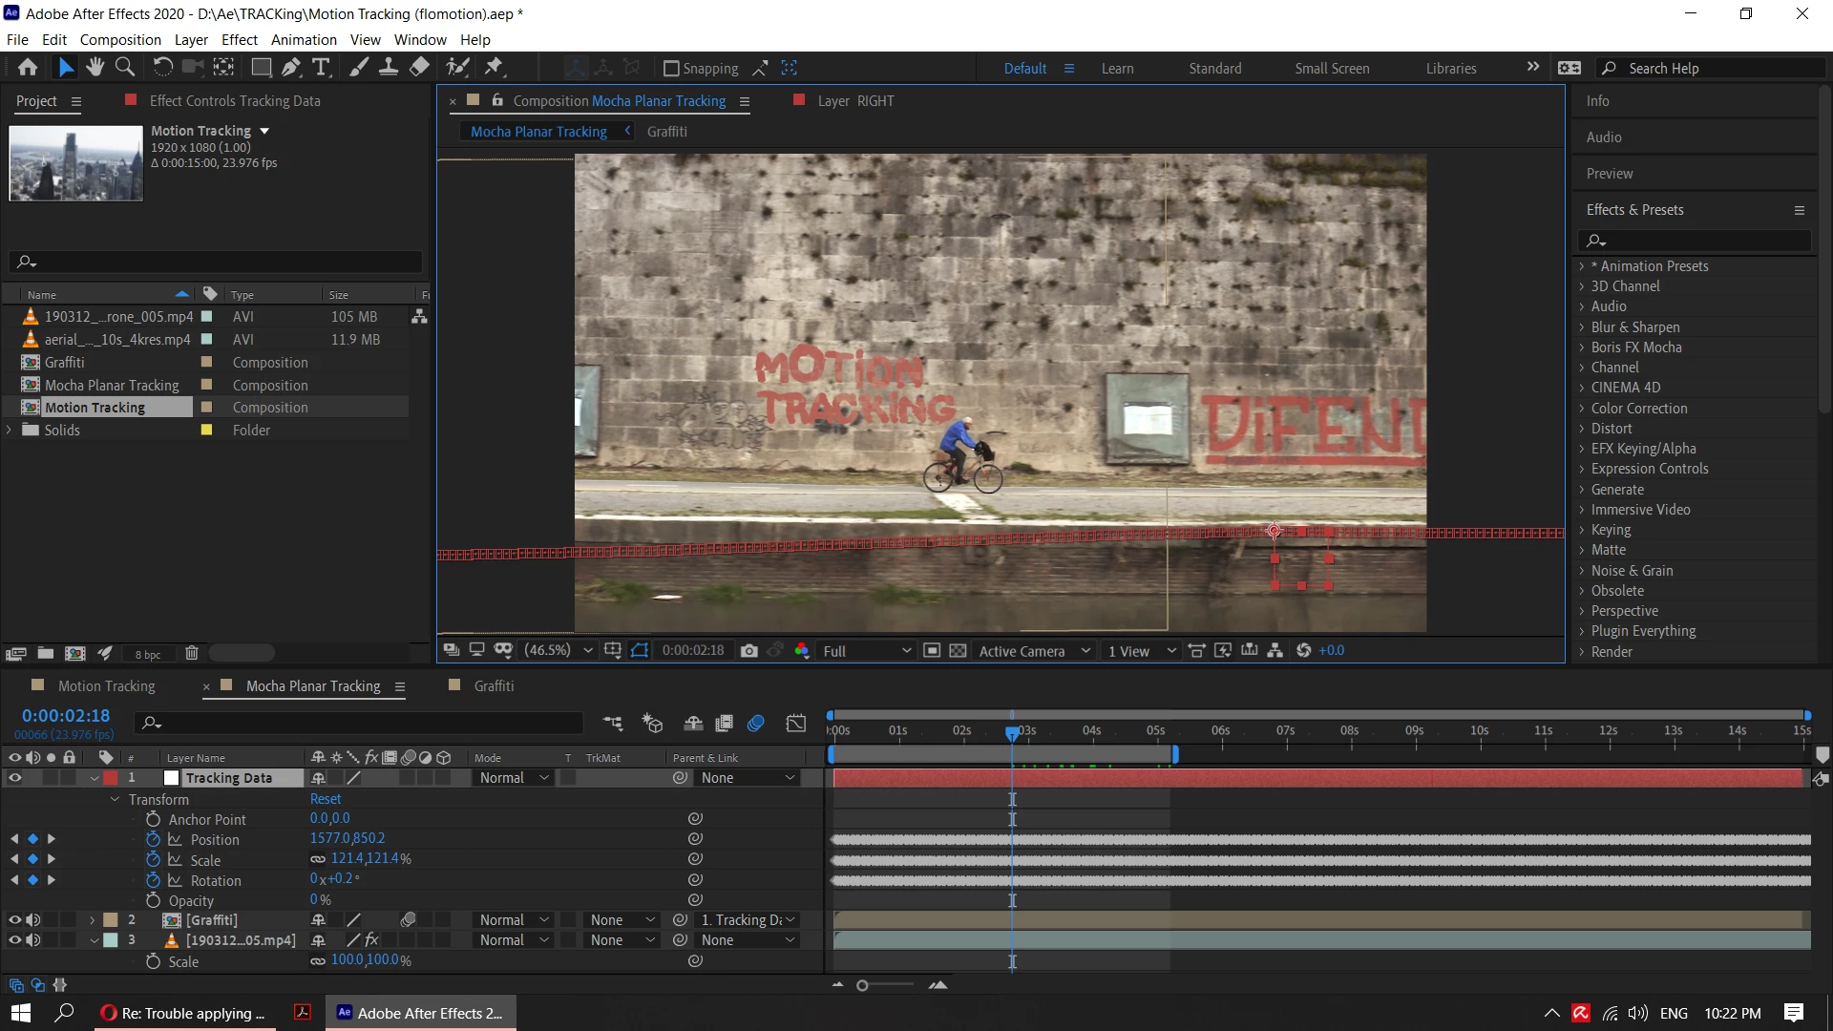Expand Color Correction effects category
1833x1031 pixels.
(x=1582, y=409)
